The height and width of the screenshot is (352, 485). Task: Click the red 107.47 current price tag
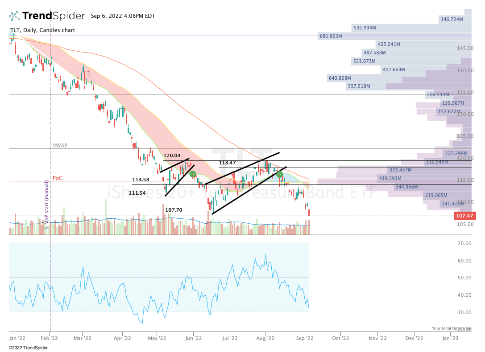click(464, 216)
